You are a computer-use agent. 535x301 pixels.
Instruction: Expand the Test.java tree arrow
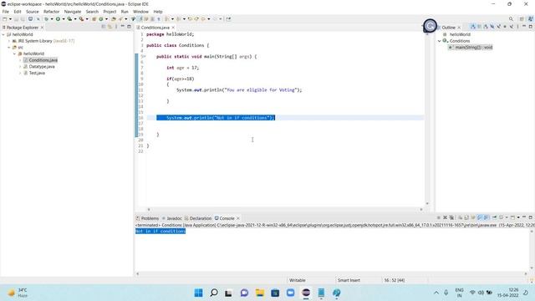(20, 73)
